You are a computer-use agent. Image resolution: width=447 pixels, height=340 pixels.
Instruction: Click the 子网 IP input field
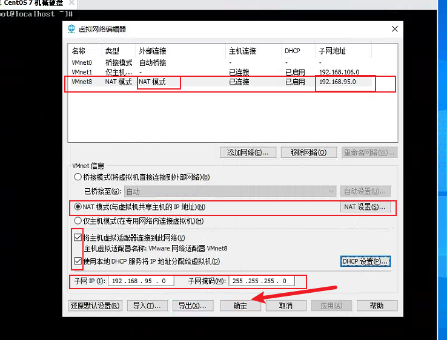tap(141, 281)
